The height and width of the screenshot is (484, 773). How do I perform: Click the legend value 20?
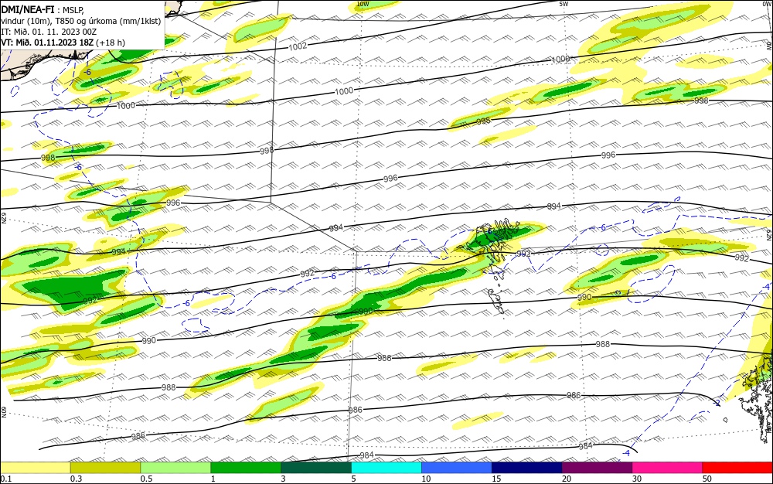click(567, 479)
